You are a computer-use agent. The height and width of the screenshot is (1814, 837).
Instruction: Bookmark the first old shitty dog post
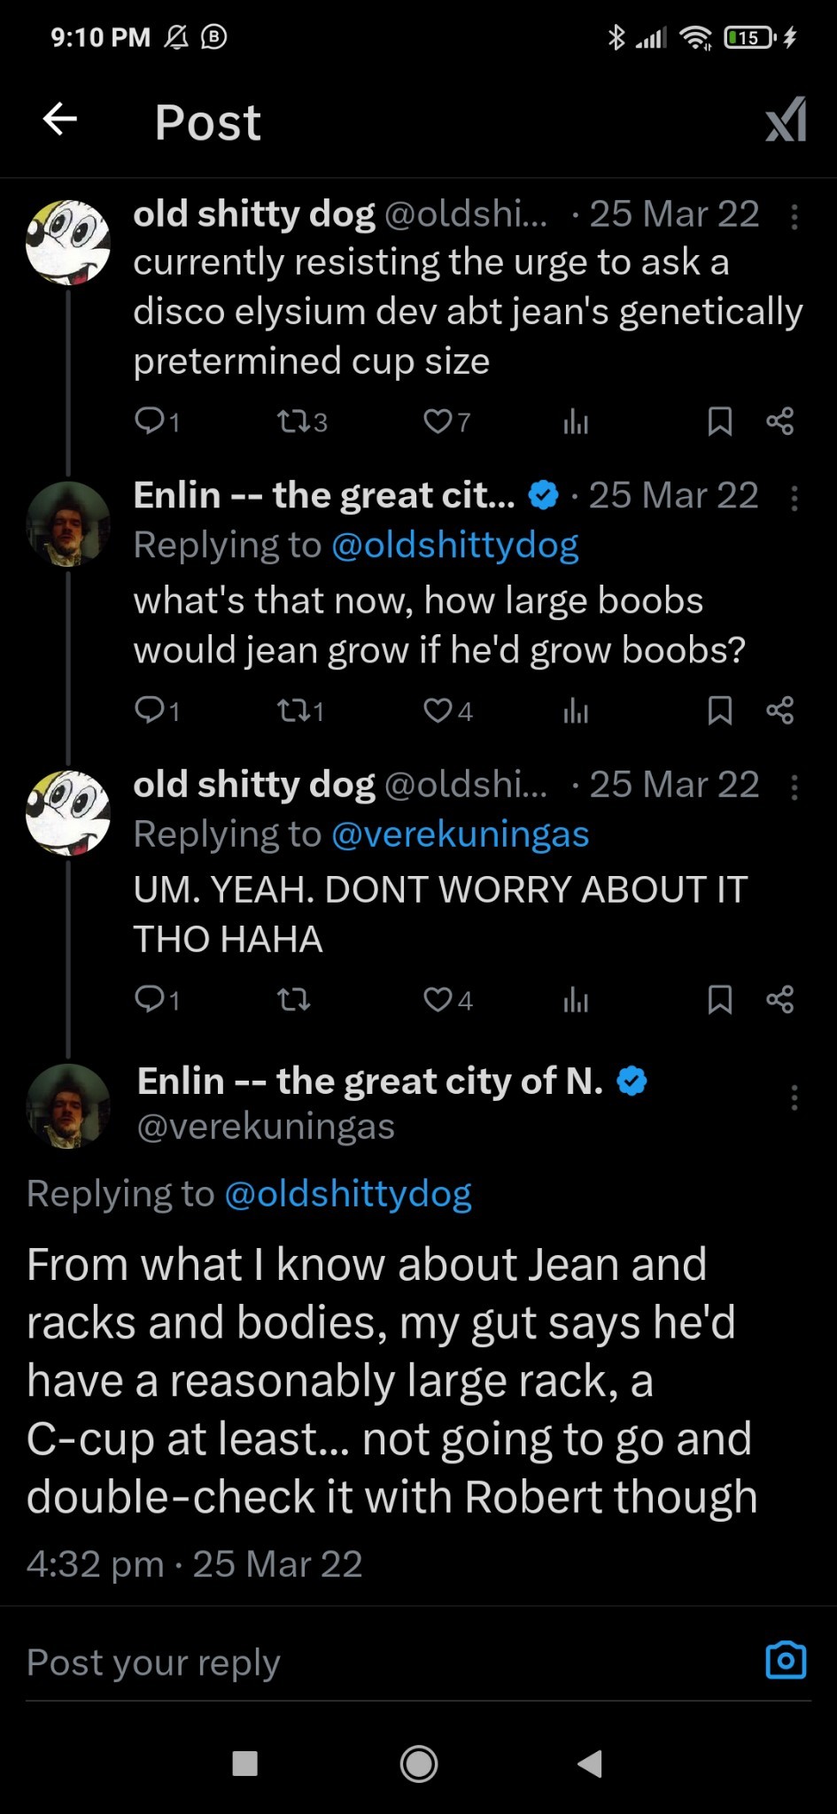tap(719, 421)
